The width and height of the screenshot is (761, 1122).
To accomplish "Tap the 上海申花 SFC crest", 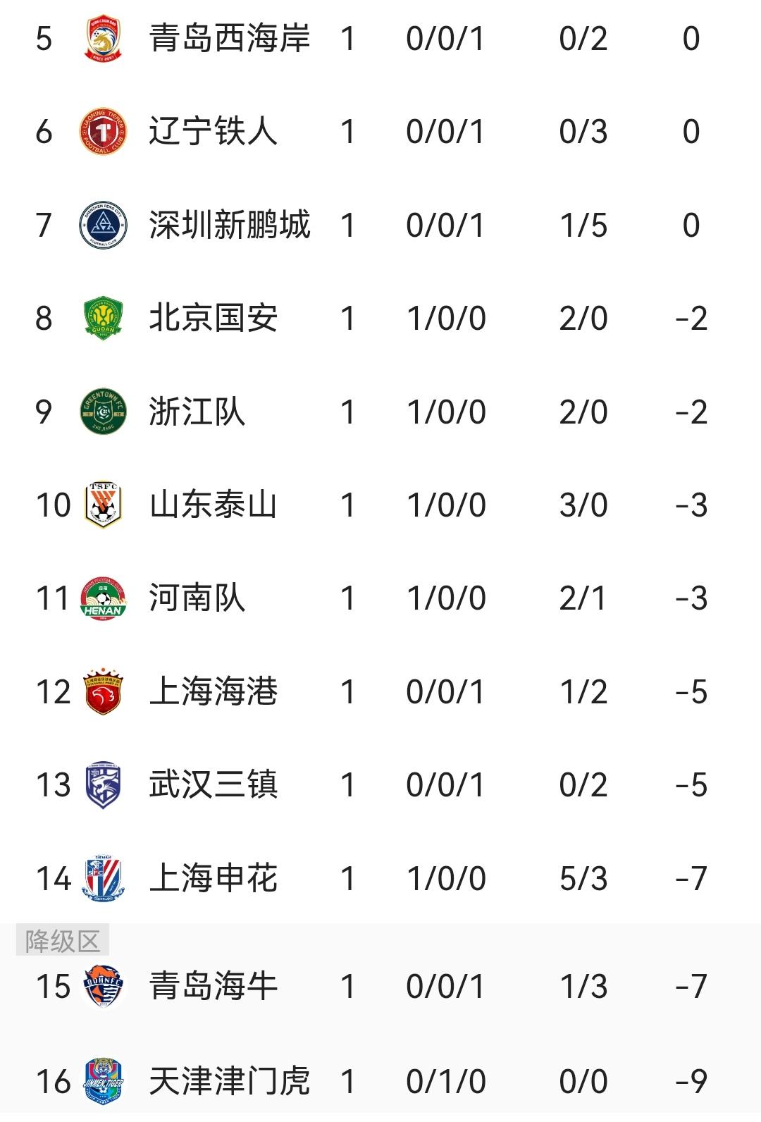I will click(x=103, y=879).
